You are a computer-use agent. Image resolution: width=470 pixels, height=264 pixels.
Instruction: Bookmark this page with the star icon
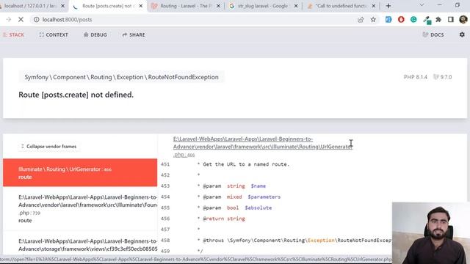[x=373, y=20]
